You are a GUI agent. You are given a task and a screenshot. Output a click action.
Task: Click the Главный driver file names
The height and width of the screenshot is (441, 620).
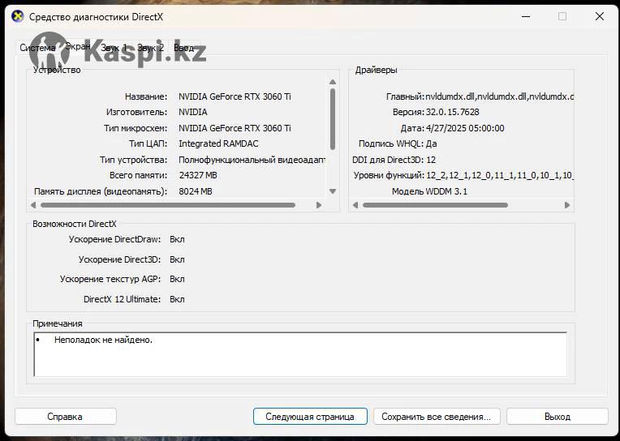(x=499, y=96)
